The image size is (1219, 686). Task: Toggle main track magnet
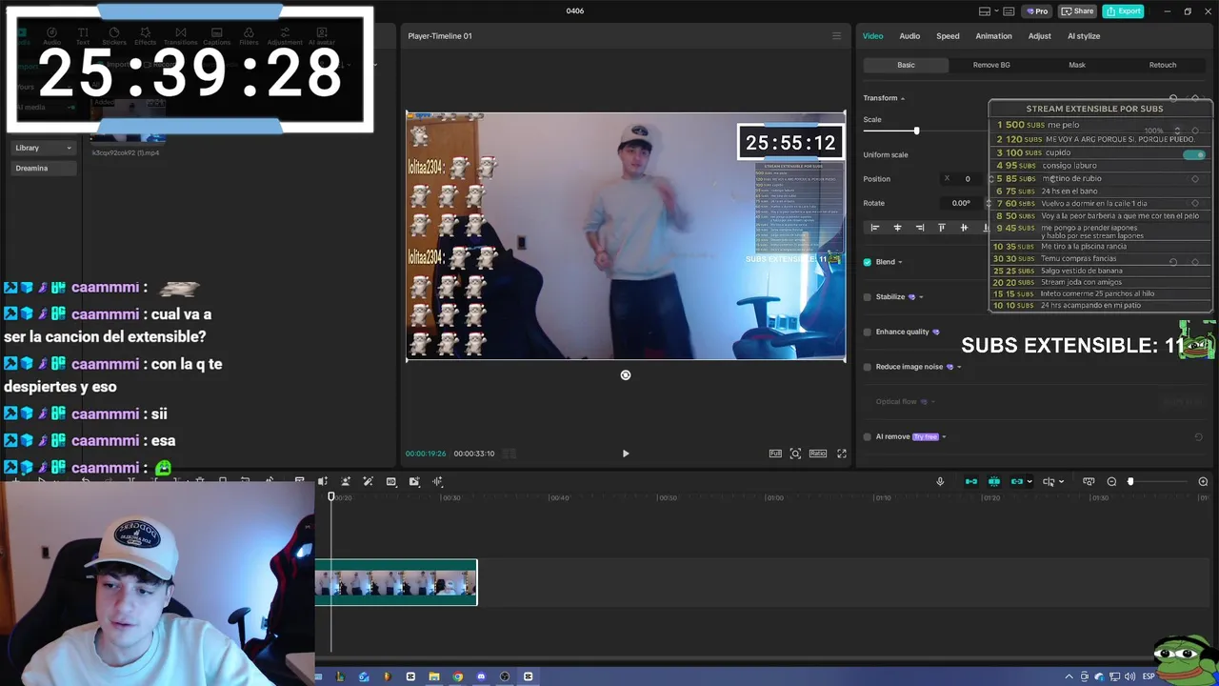pyautogui.click(x=971, y=481)
